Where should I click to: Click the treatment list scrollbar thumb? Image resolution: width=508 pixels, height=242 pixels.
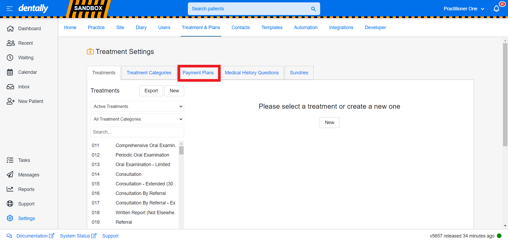181,150
